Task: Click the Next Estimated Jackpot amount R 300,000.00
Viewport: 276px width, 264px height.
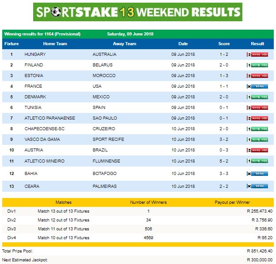Action: (260, 260)
